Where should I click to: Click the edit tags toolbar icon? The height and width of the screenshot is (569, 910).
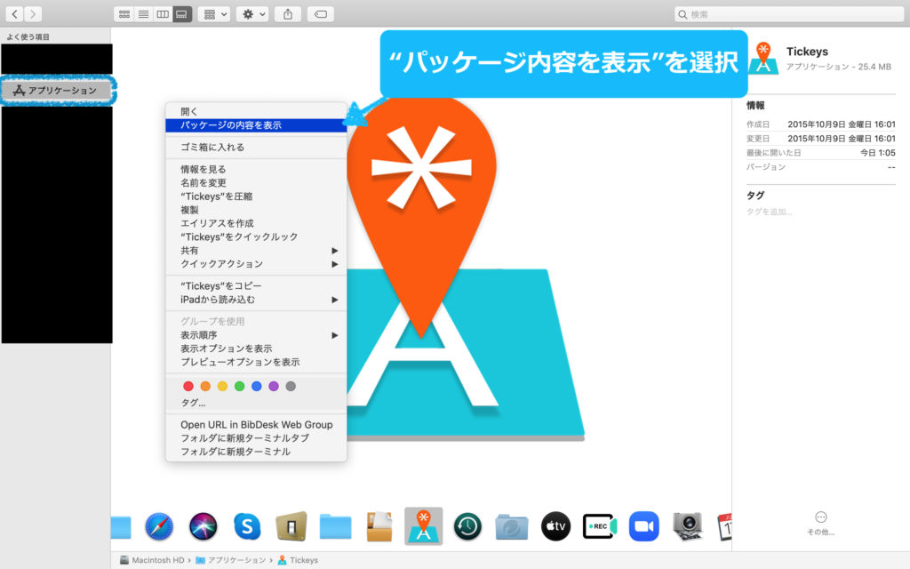(x=320, y=14)
